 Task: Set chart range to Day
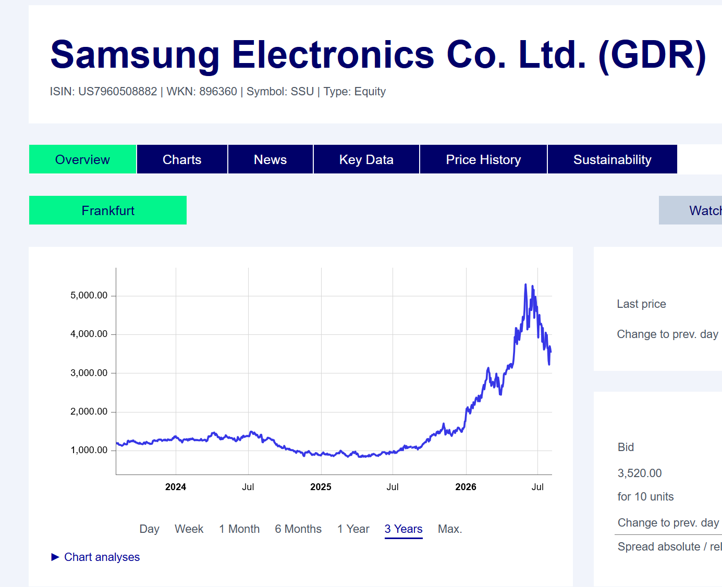149,529
